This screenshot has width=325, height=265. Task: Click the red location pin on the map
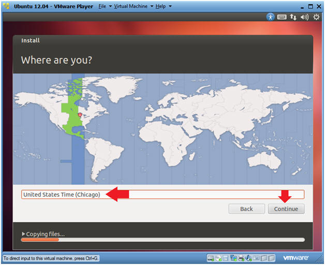80,114
